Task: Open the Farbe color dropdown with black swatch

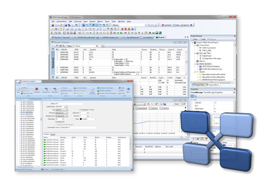Action: pyautogui.click(x=88, y=119)
